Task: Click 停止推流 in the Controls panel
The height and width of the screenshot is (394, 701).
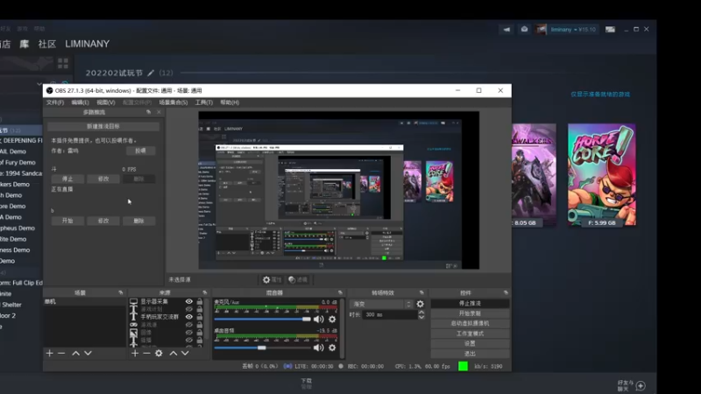Action: click(x=470, y=303)
